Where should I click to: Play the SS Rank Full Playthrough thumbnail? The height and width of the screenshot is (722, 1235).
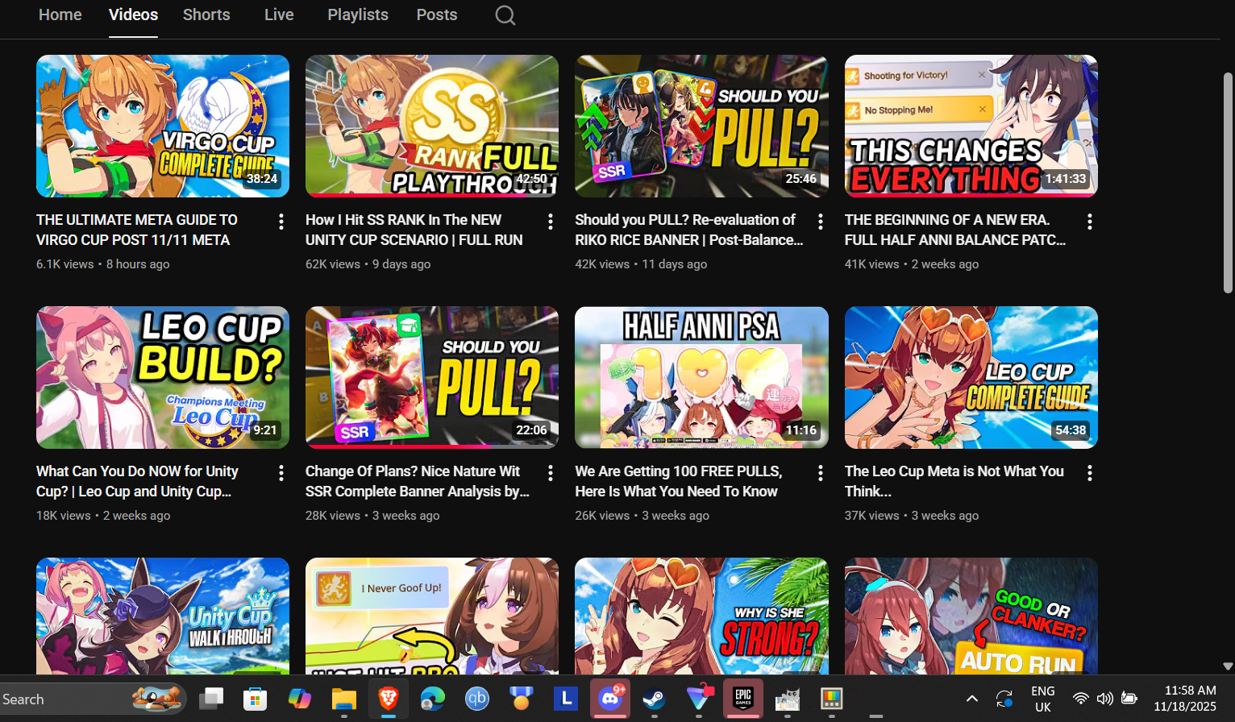432,126
